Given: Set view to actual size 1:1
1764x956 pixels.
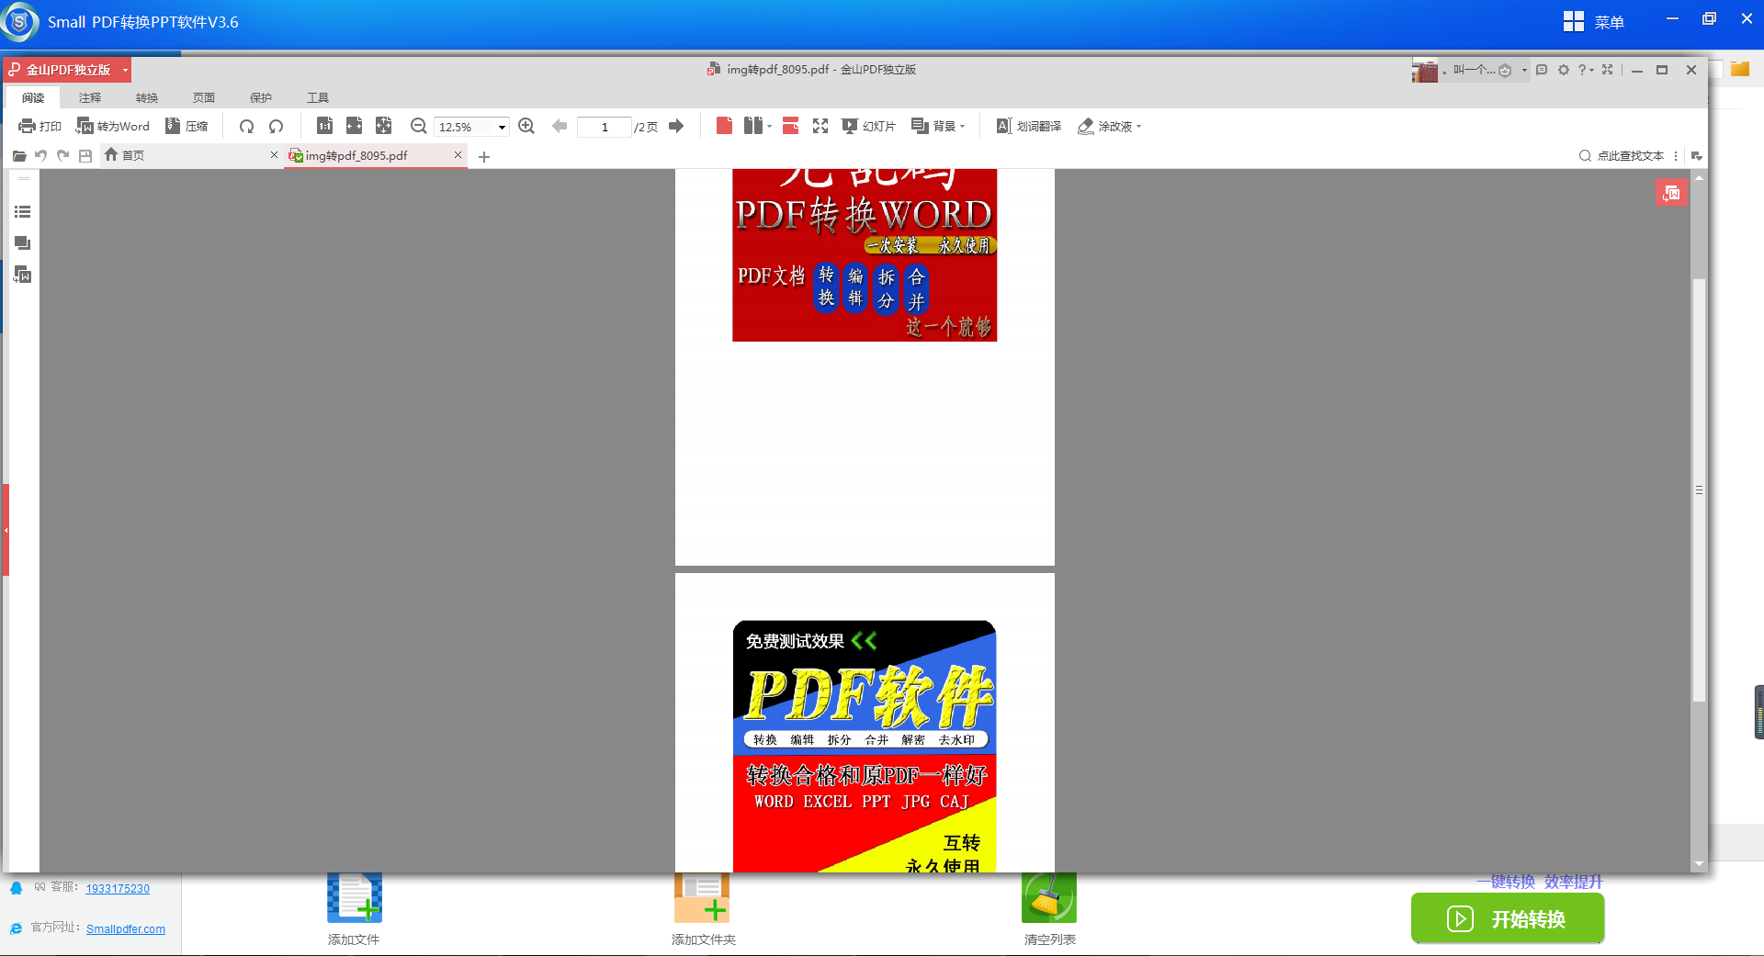Looking at the screenshot, I should 324,126.
